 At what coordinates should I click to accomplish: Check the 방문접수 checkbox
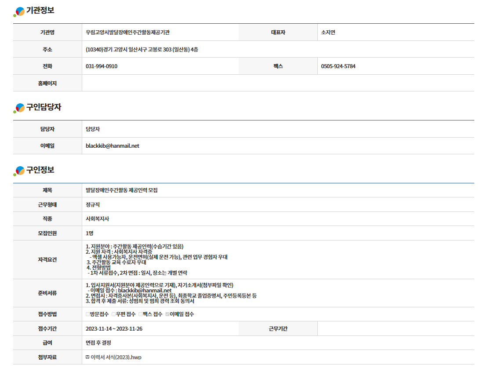pos(87,314)
